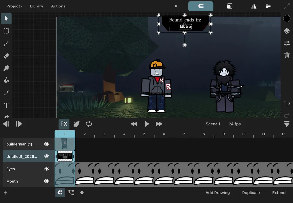This screenshot has width=293, height=203.
Task: Toggle snapping magnet in the top bar
Action: click(x=201, y=6)
